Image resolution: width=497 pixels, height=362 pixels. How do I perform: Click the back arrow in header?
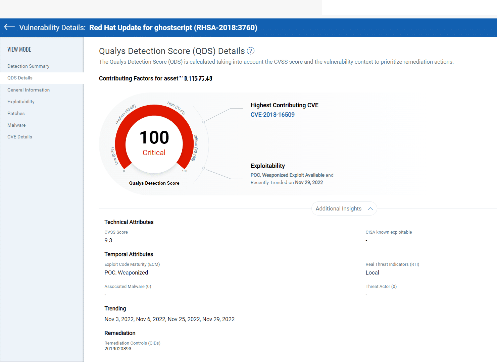coord(9,27)
